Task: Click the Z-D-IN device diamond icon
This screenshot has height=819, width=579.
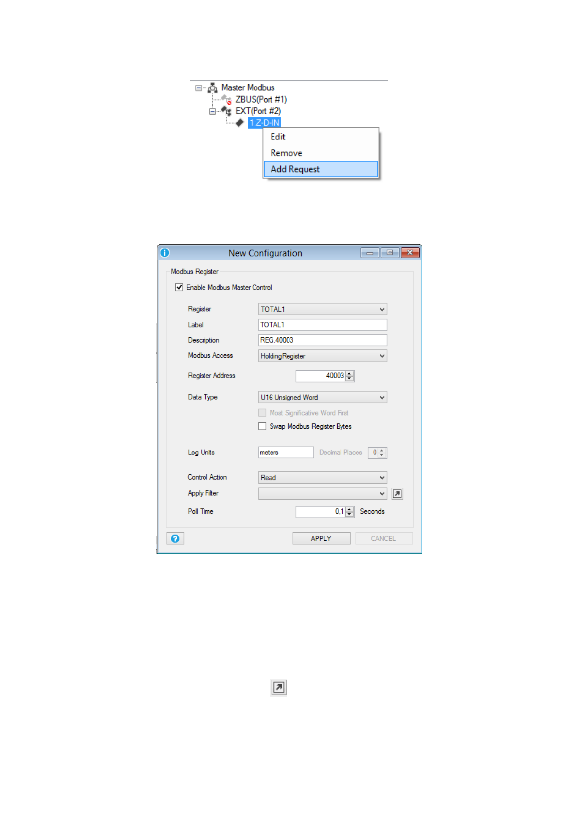Action: pyautogui.click(x=240, y=122)
